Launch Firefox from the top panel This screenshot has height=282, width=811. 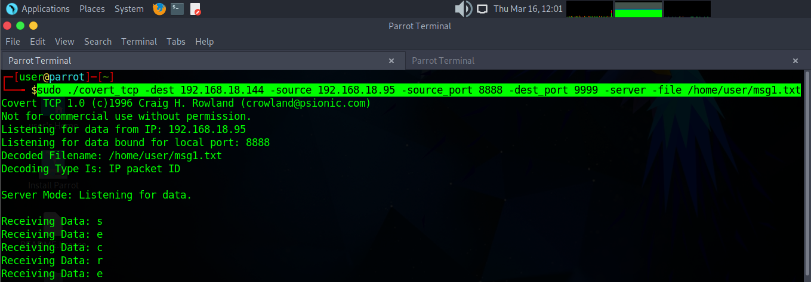pyautogui.click(x=159, y=9)
